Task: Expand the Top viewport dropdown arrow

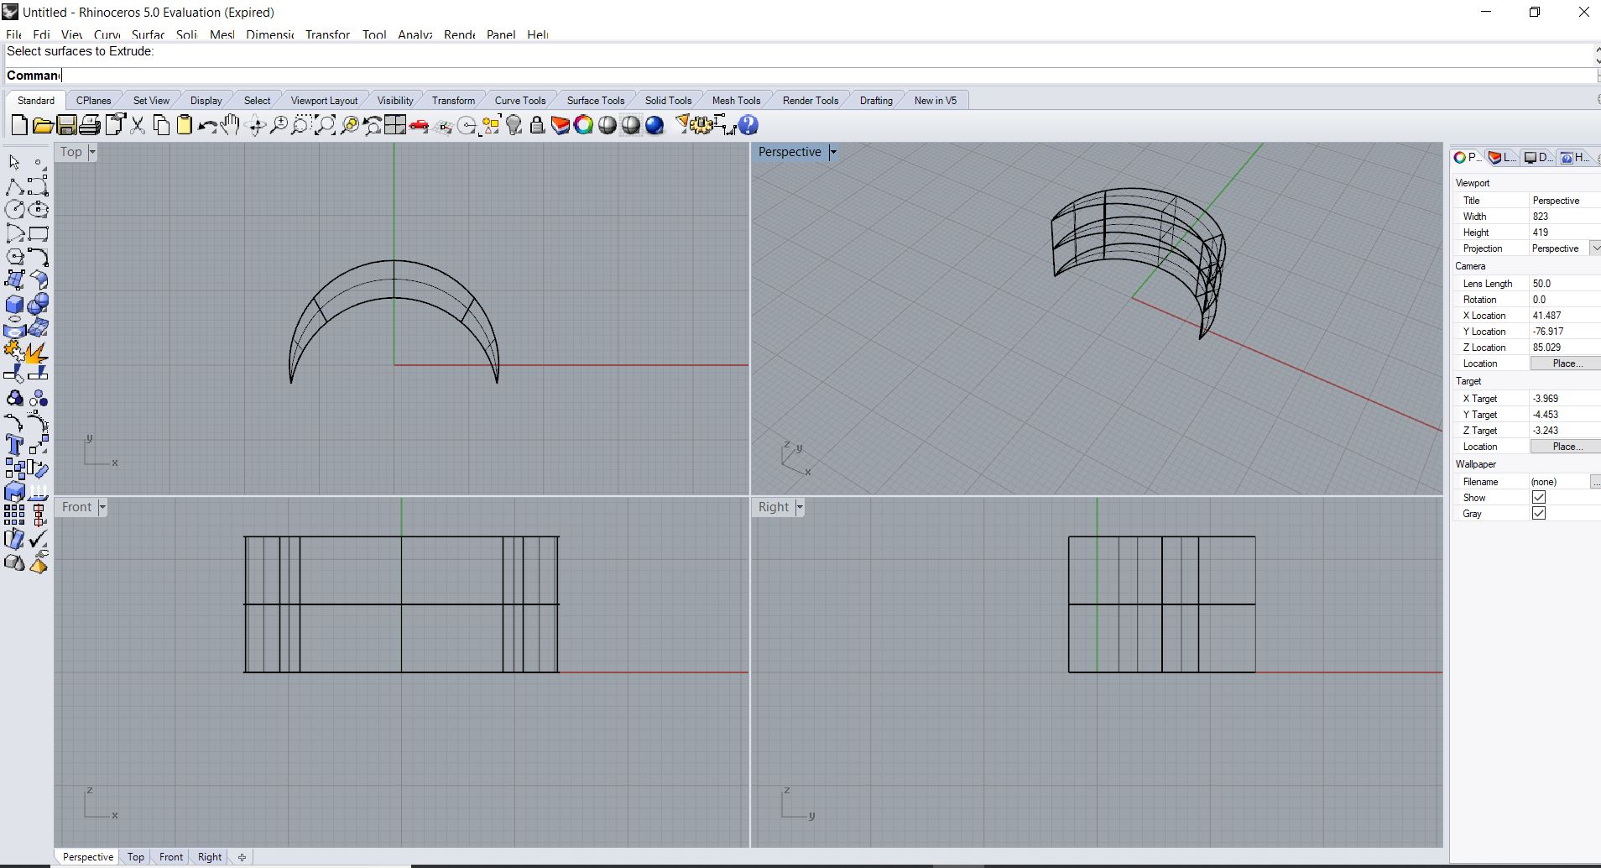Action: coord(92,152)
